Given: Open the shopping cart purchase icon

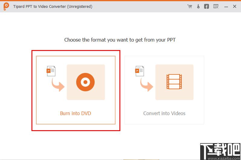Looking at the screenshot, I should pos(190,6).
